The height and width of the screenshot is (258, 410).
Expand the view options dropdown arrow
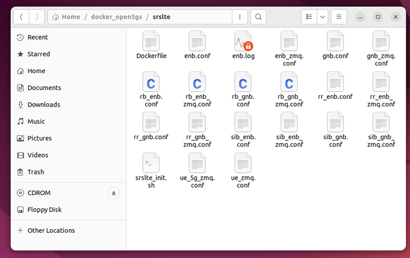[x=323, y=17]
